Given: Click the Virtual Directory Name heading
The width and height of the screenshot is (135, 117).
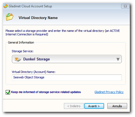Looking at the screenshot, I should pos(38,18).
